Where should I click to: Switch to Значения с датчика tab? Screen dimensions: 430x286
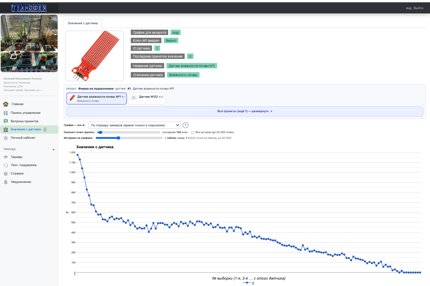[x=83, y=23]
